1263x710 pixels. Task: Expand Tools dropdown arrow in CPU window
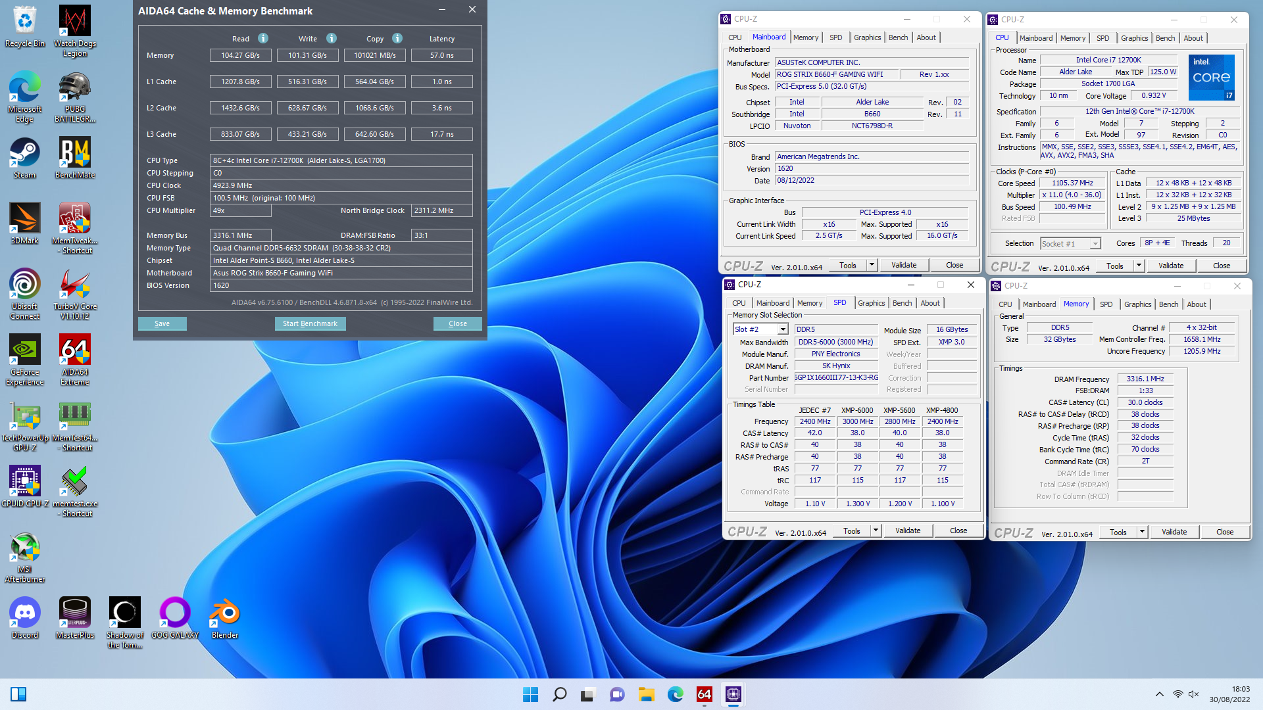pyautogui.click(x=1139, y=266)
